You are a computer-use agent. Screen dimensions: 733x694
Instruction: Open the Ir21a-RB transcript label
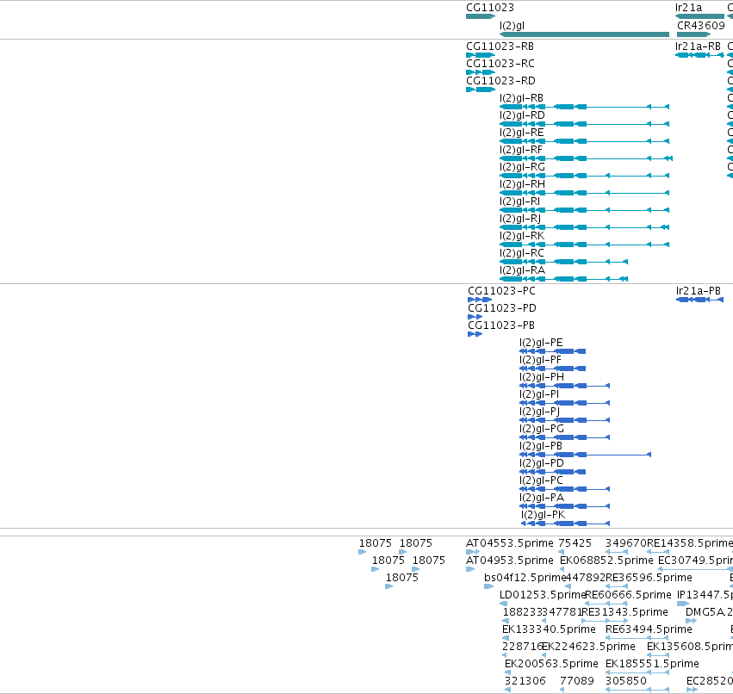click(698, 46)
